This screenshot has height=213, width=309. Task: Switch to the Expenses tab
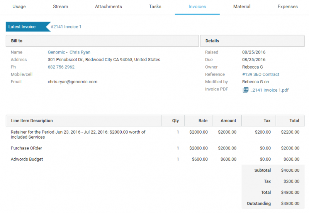tap(287, 7)
